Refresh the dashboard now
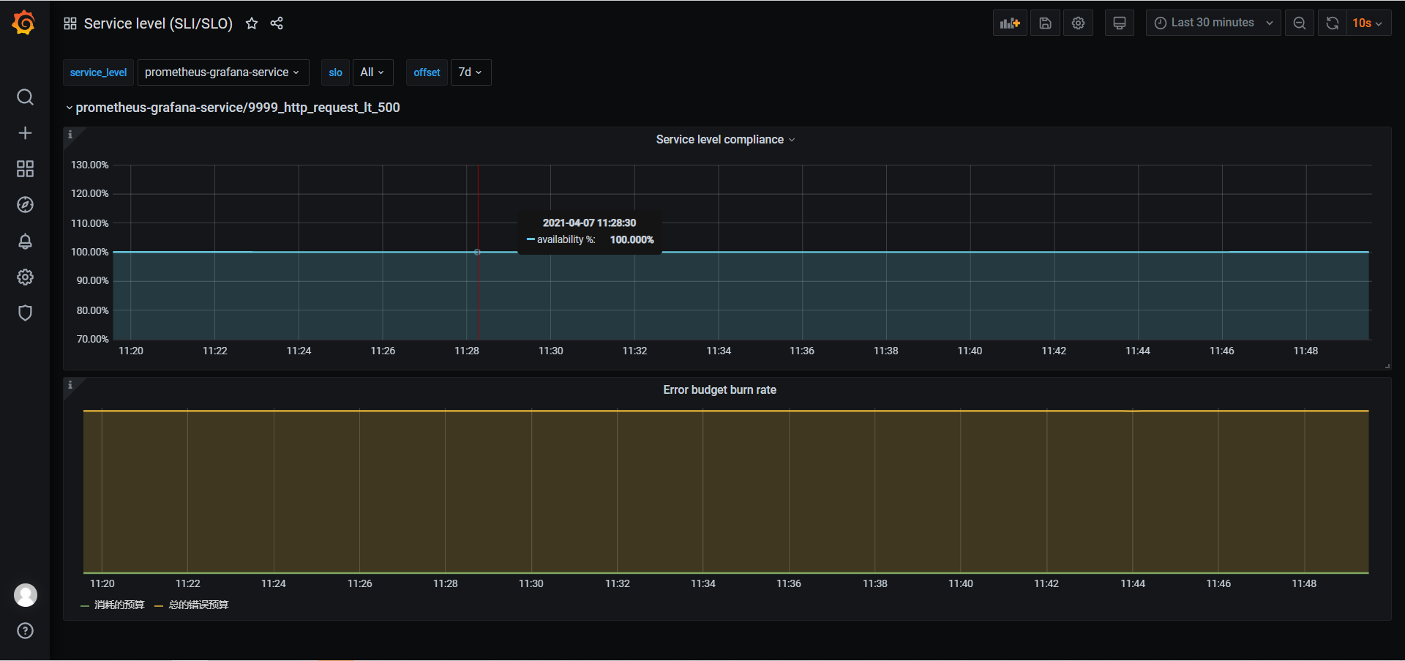Image resolution: width=1405 pixels, height=661 pixels. coord(1332,23)
